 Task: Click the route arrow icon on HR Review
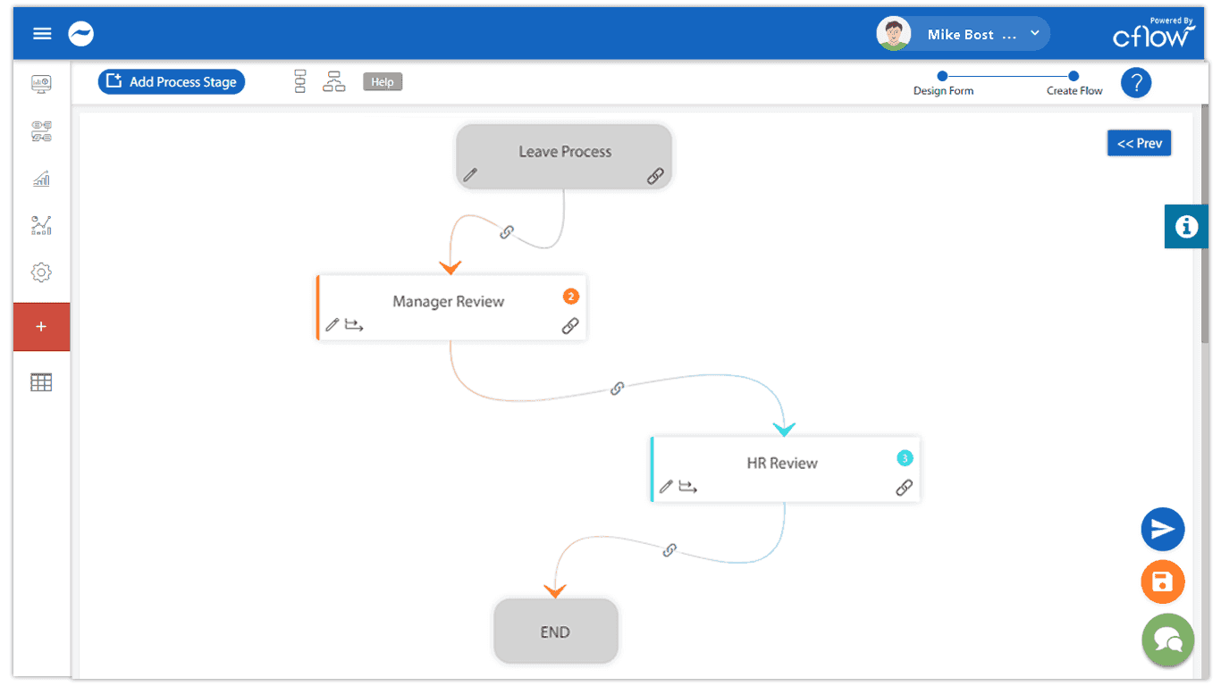(x=687, y=487)
